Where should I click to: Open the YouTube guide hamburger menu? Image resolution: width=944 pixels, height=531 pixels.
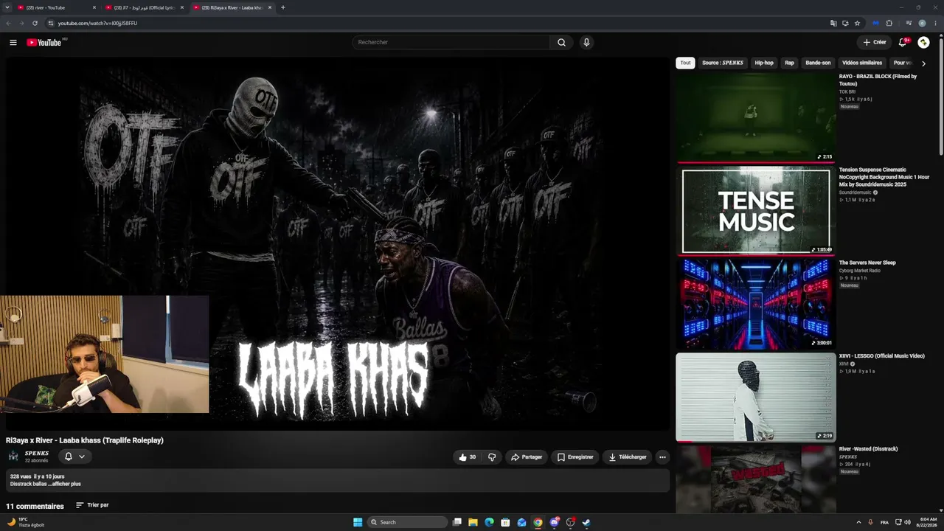point(13,43)
